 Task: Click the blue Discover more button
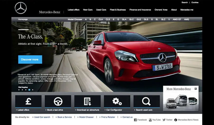(30, 59)
